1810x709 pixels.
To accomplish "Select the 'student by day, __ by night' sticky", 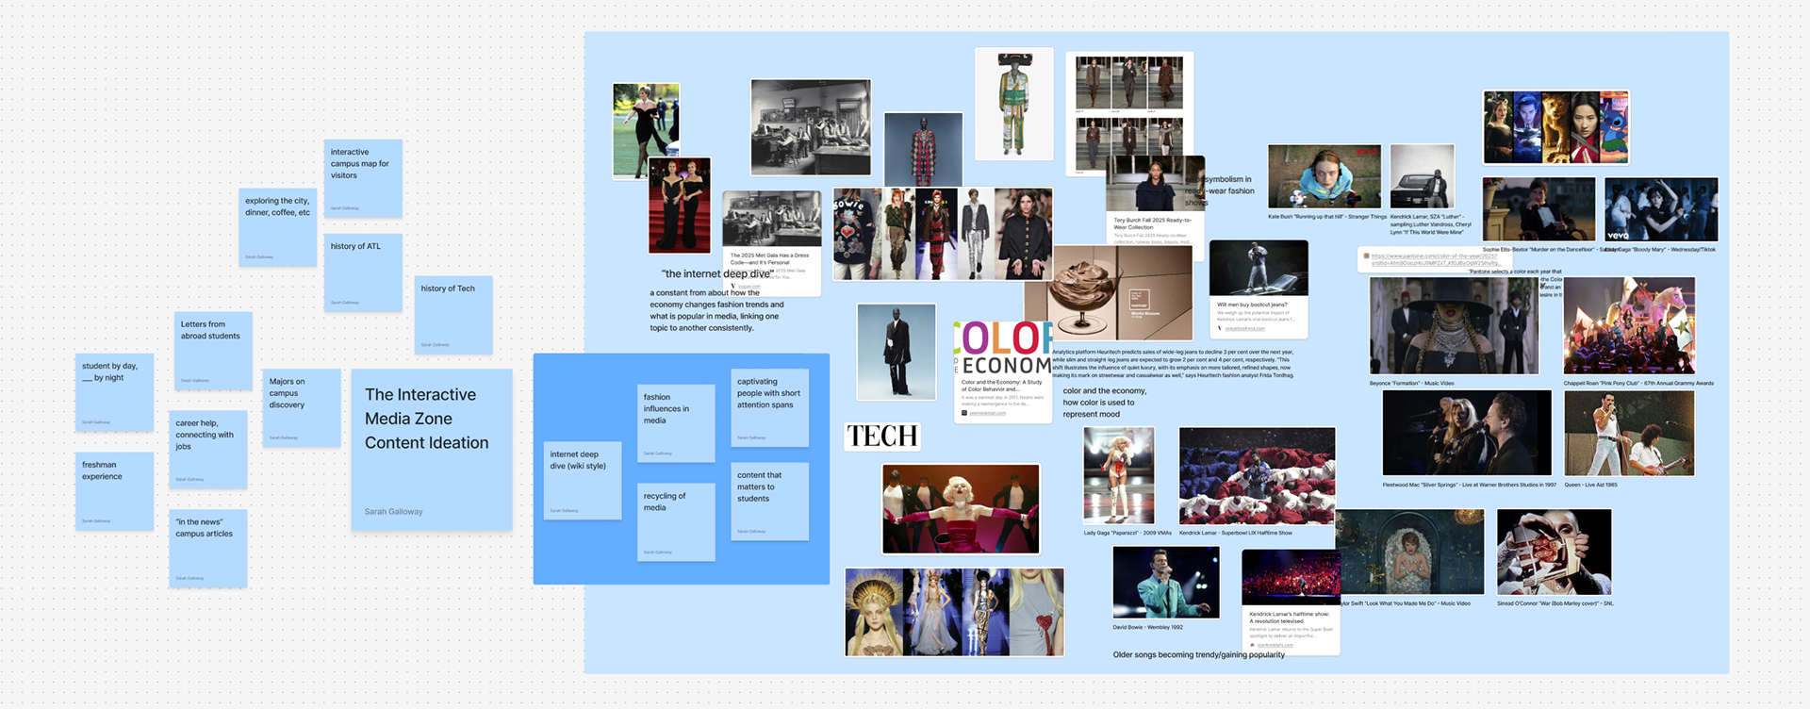I will [x=114, y=392].
